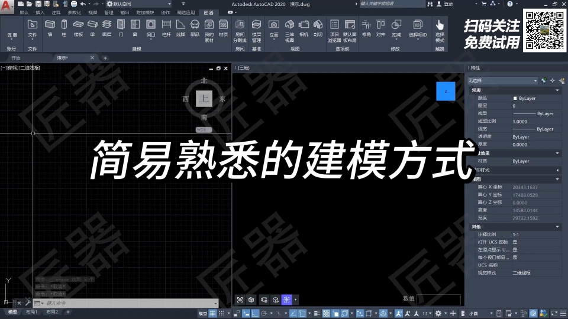This screenshot has width=568, height=319.
Task: Click the ByLayer color swatch in properties
Action: click(515, 99)
